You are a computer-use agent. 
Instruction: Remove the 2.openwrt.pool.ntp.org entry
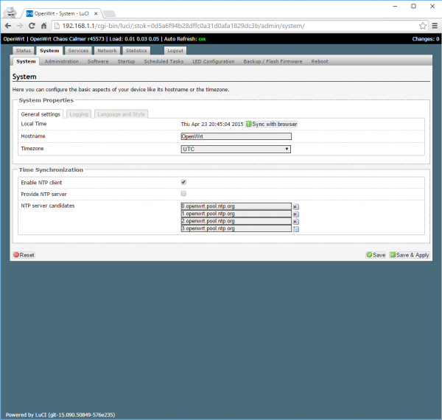[x=295, y=222]
